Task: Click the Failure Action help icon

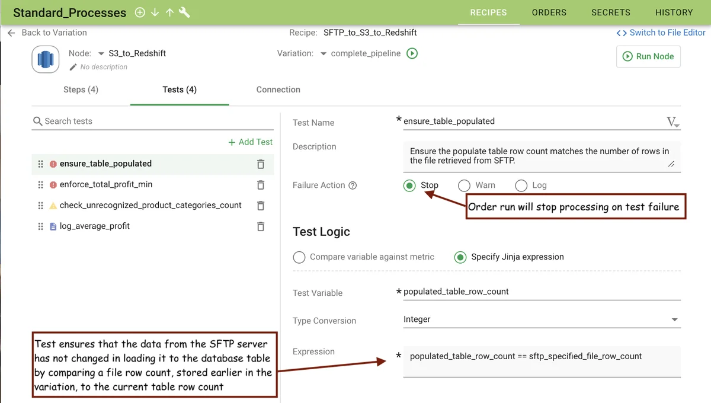Action: click(x=353, y=185)
